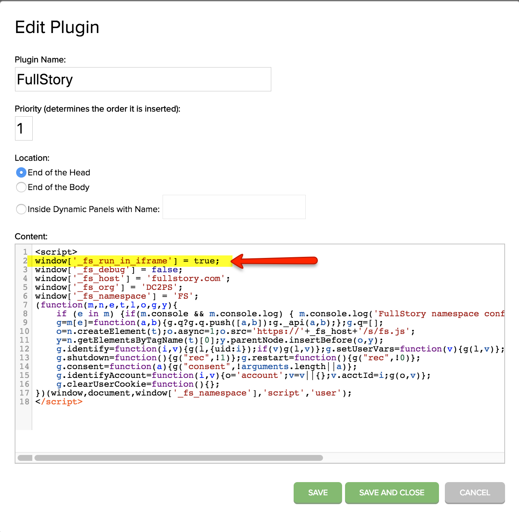Click the SAVE AND CLOSE button
Viewport: 519px width, 532px height.
392,493
